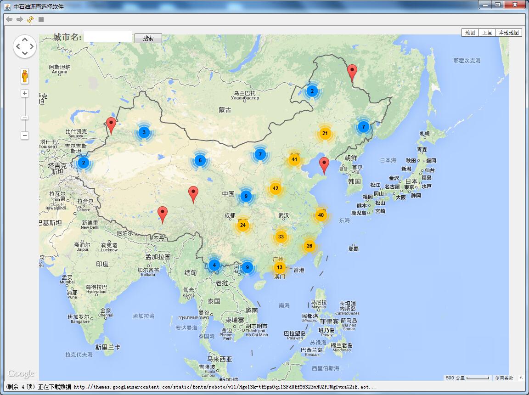The width and height of the screenshot is (529, 395).
Task: Select the Street View pegman icon
Action: coord(25,76)
